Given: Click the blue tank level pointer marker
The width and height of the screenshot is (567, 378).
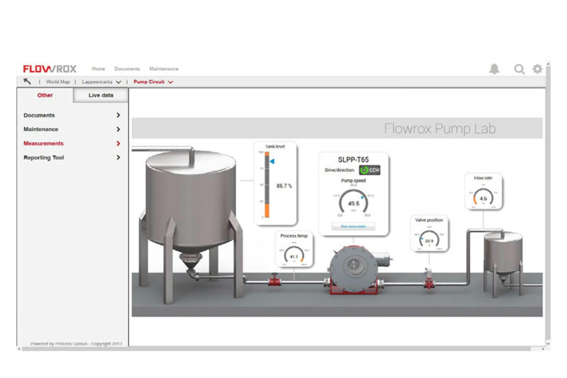Looking at the screenshot, I should (x=272, y=161).
